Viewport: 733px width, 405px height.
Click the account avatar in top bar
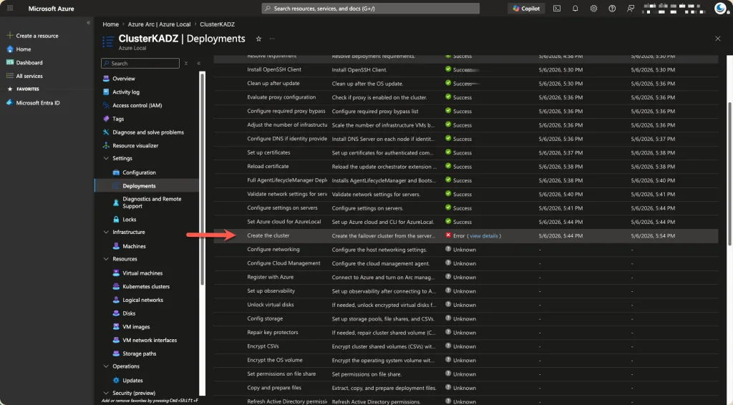pyautogui.click(x=721, y=8)
